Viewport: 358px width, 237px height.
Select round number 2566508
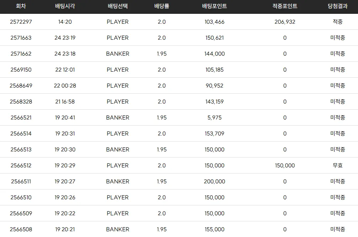tap(21, 229)
